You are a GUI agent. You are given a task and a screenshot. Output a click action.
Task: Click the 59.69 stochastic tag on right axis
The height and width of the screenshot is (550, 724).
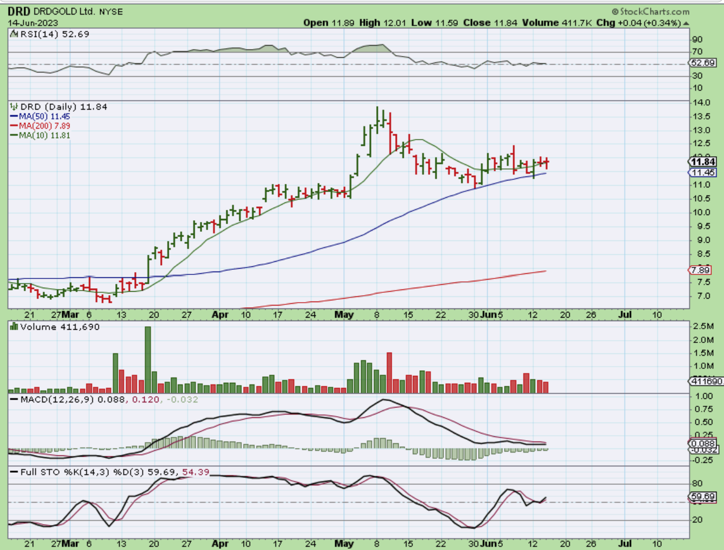pyautogui.click(x=703, y=496)
